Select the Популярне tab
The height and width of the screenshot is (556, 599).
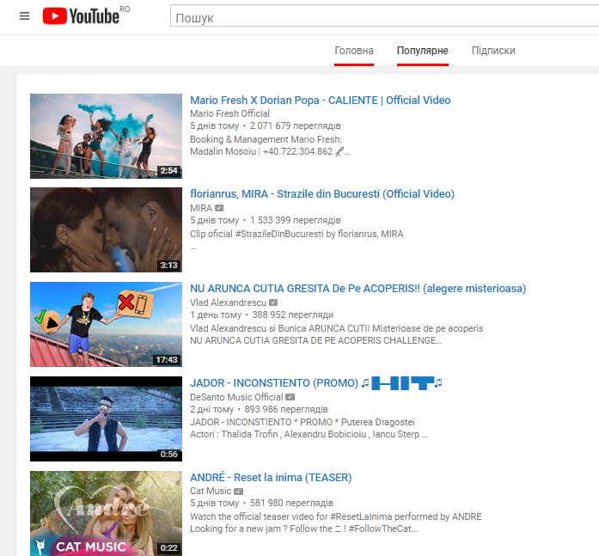coord(423,51)
